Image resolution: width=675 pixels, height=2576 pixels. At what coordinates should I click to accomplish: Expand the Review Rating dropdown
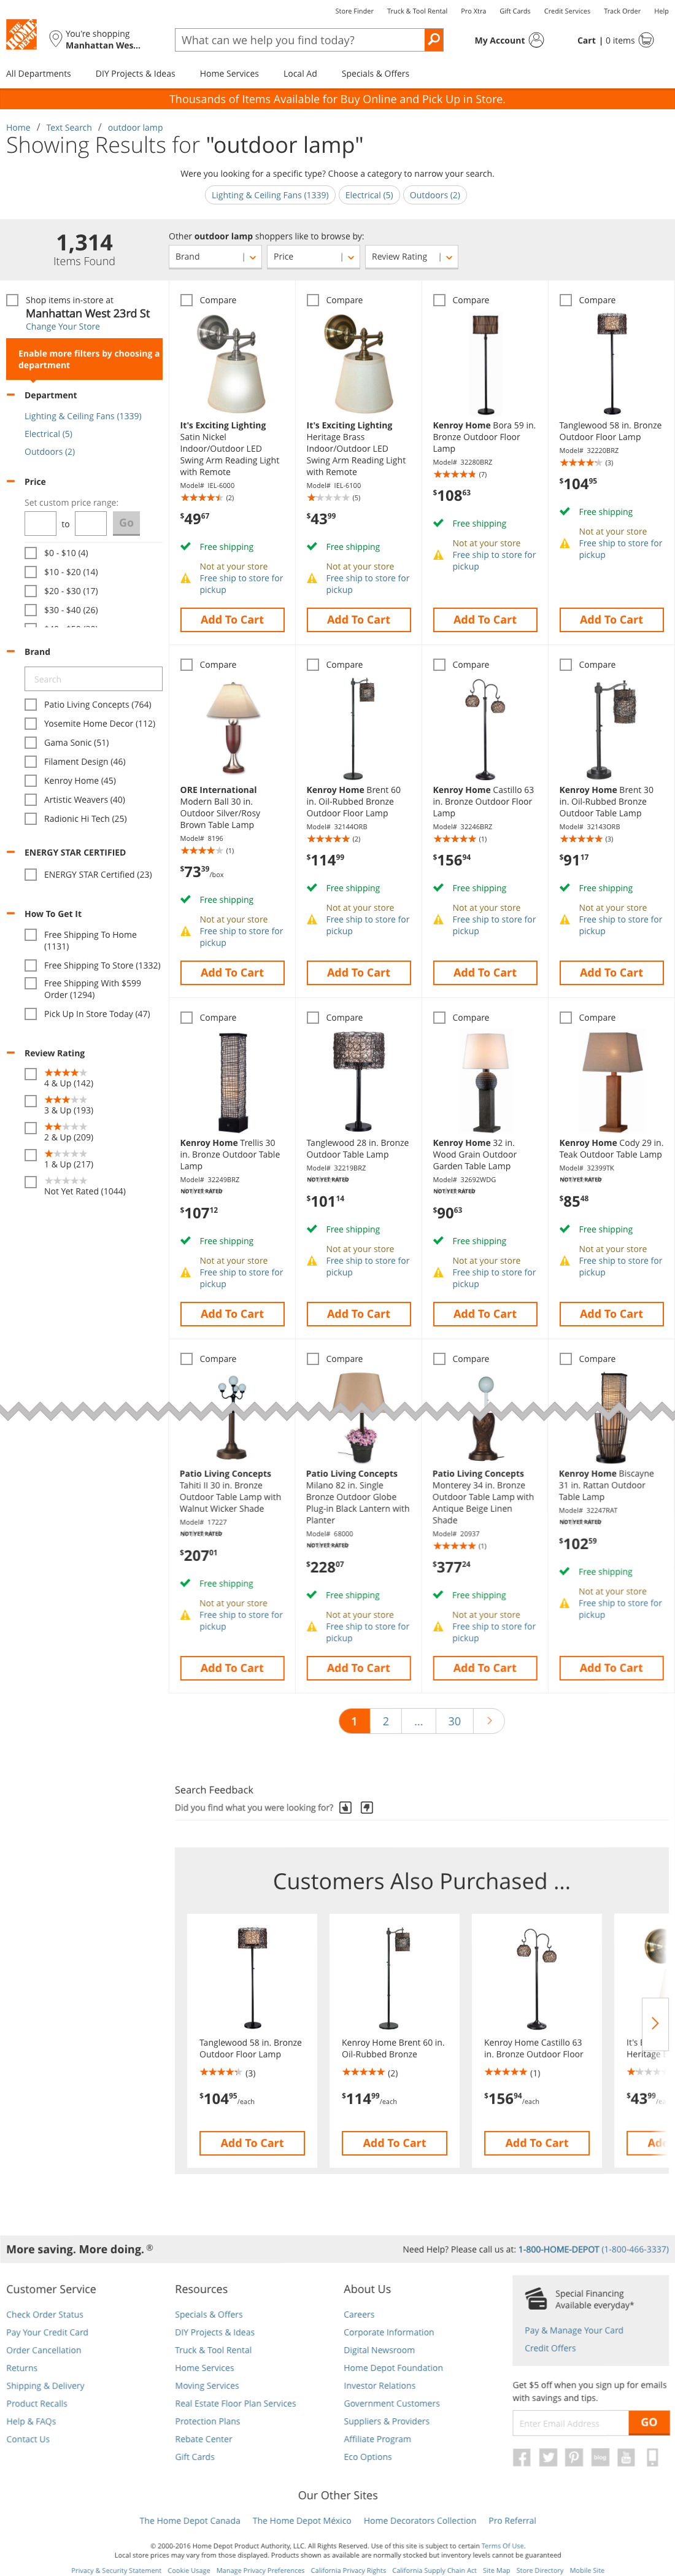pyautogui.click(x=411, y=257)
